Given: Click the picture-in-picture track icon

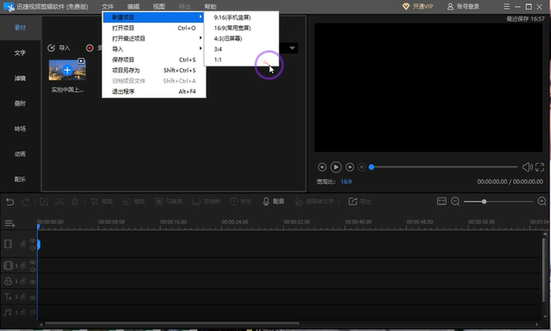Looking at the screenshot, I should click(8, 265).
